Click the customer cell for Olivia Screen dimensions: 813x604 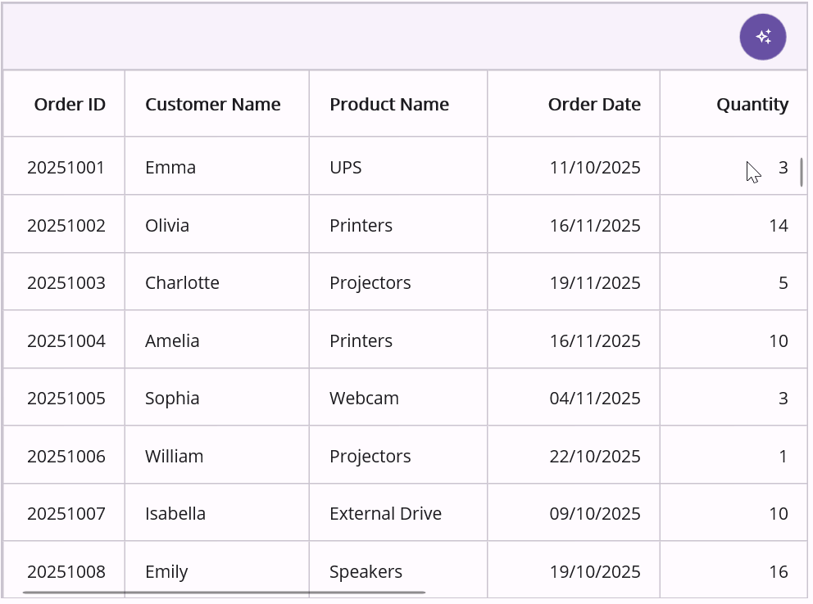[167, 225]
